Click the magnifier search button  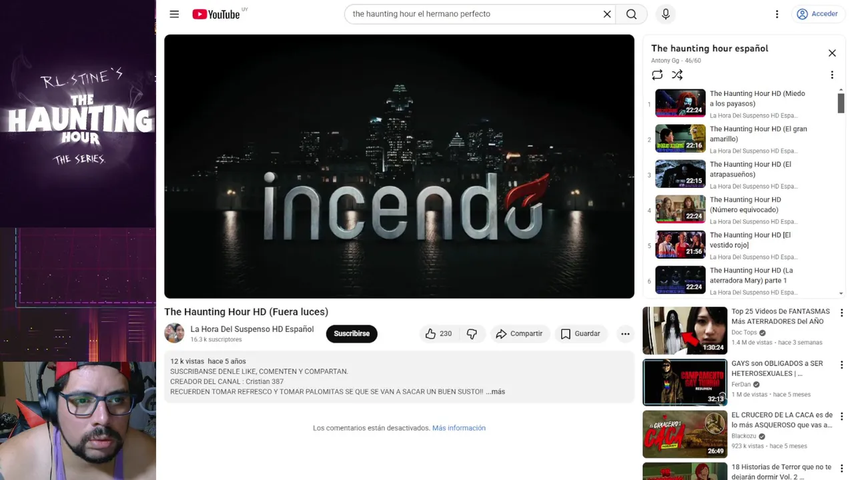pos(631,14)
